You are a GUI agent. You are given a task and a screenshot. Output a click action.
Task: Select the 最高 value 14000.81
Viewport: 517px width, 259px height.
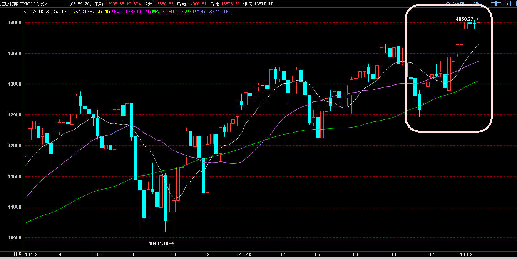(197, 4)
